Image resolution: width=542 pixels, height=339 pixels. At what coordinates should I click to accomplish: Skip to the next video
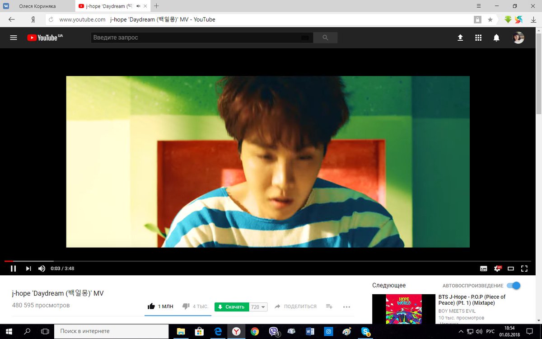click(28, 268)
